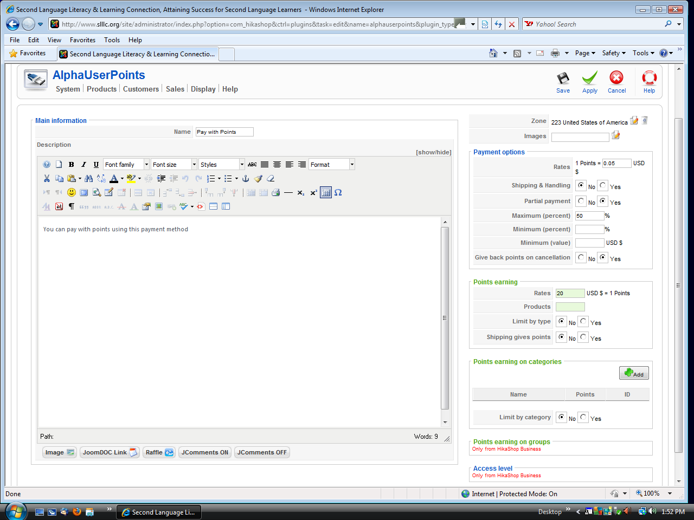Viewport: 694px width, 520px height.
Task: Click the Print icon in the editor
Action: point(276,193)
